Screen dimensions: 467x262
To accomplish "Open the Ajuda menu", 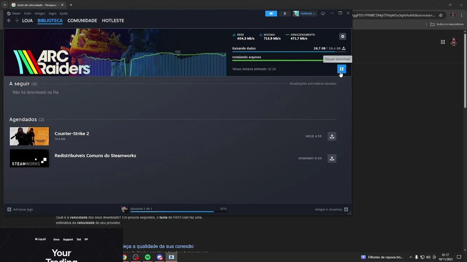I will (64, 13).
